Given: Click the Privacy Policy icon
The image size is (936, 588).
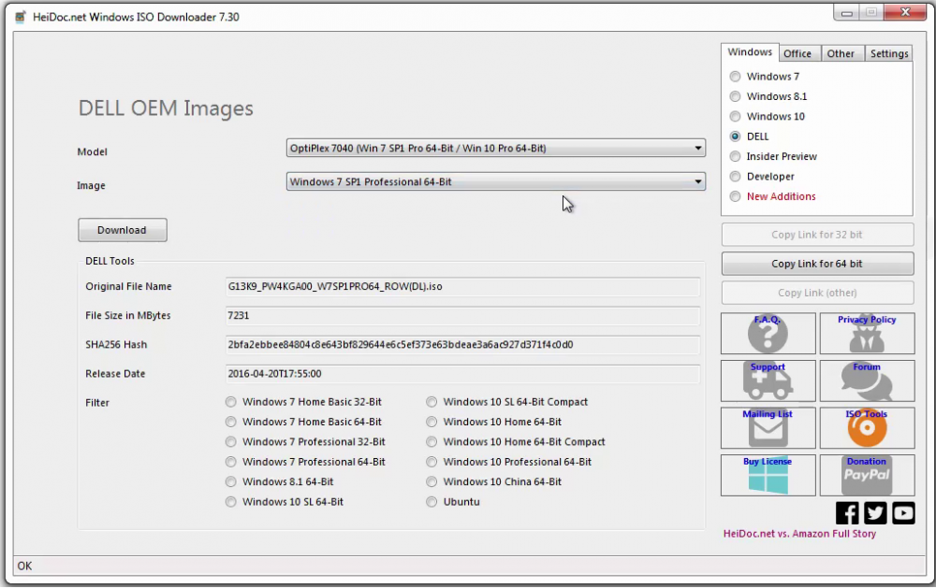Looking at the screenshot, I should [866, 334].
